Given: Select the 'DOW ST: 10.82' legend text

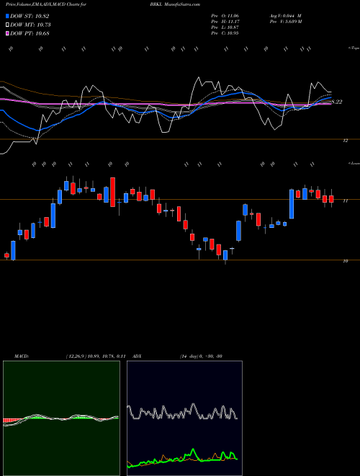Looking at the screenshot, I should click(x=30, y=16).
